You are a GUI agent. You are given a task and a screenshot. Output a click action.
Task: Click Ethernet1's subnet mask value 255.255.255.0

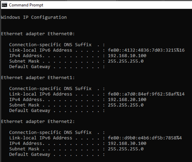point(126,105)
